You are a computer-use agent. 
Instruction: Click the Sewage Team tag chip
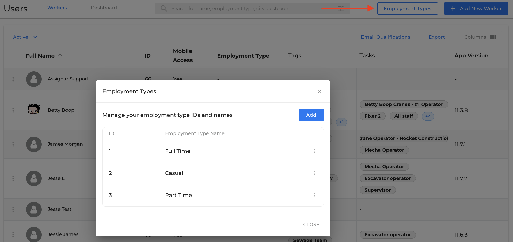point(310,240)
